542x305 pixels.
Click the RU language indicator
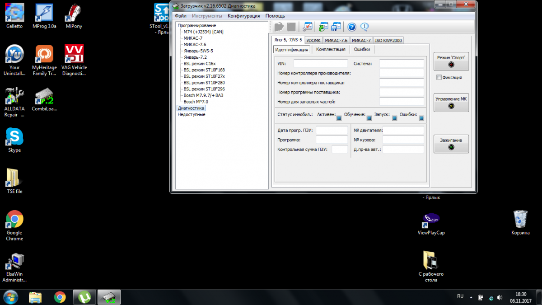(x=460, y=296)
